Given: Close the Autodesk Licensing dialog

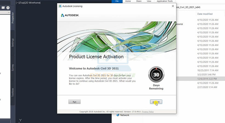Looking at the screenshot, I should [172, 6].
